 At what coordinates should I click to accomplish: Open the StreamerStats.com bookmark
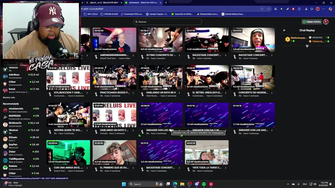[207, 14]
